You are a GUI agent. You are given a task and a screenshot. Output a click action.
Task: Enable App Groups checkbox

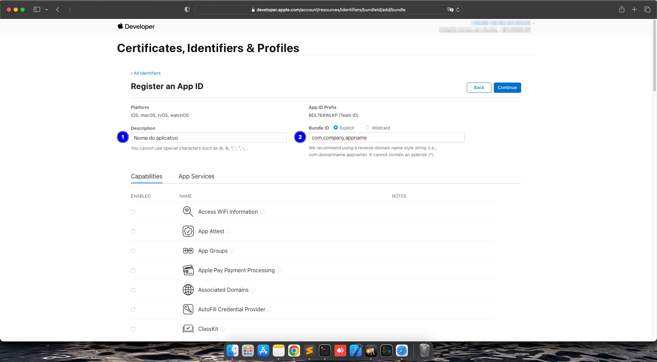click(133, 251)
